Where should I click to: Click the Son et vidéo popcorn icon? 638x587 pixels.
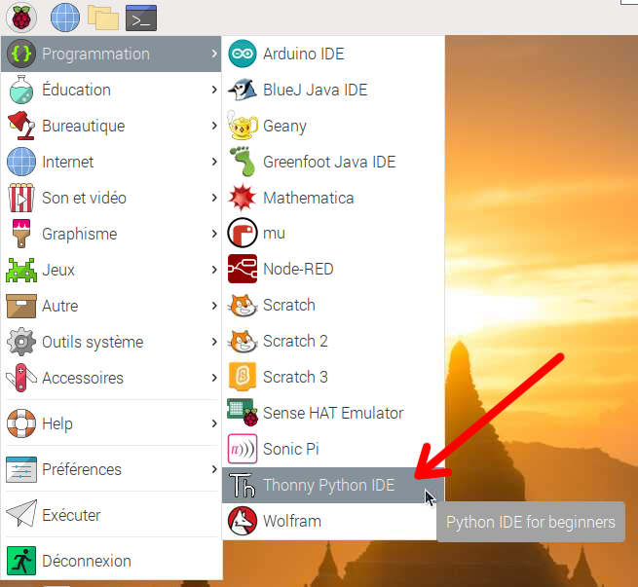point(21,198)
